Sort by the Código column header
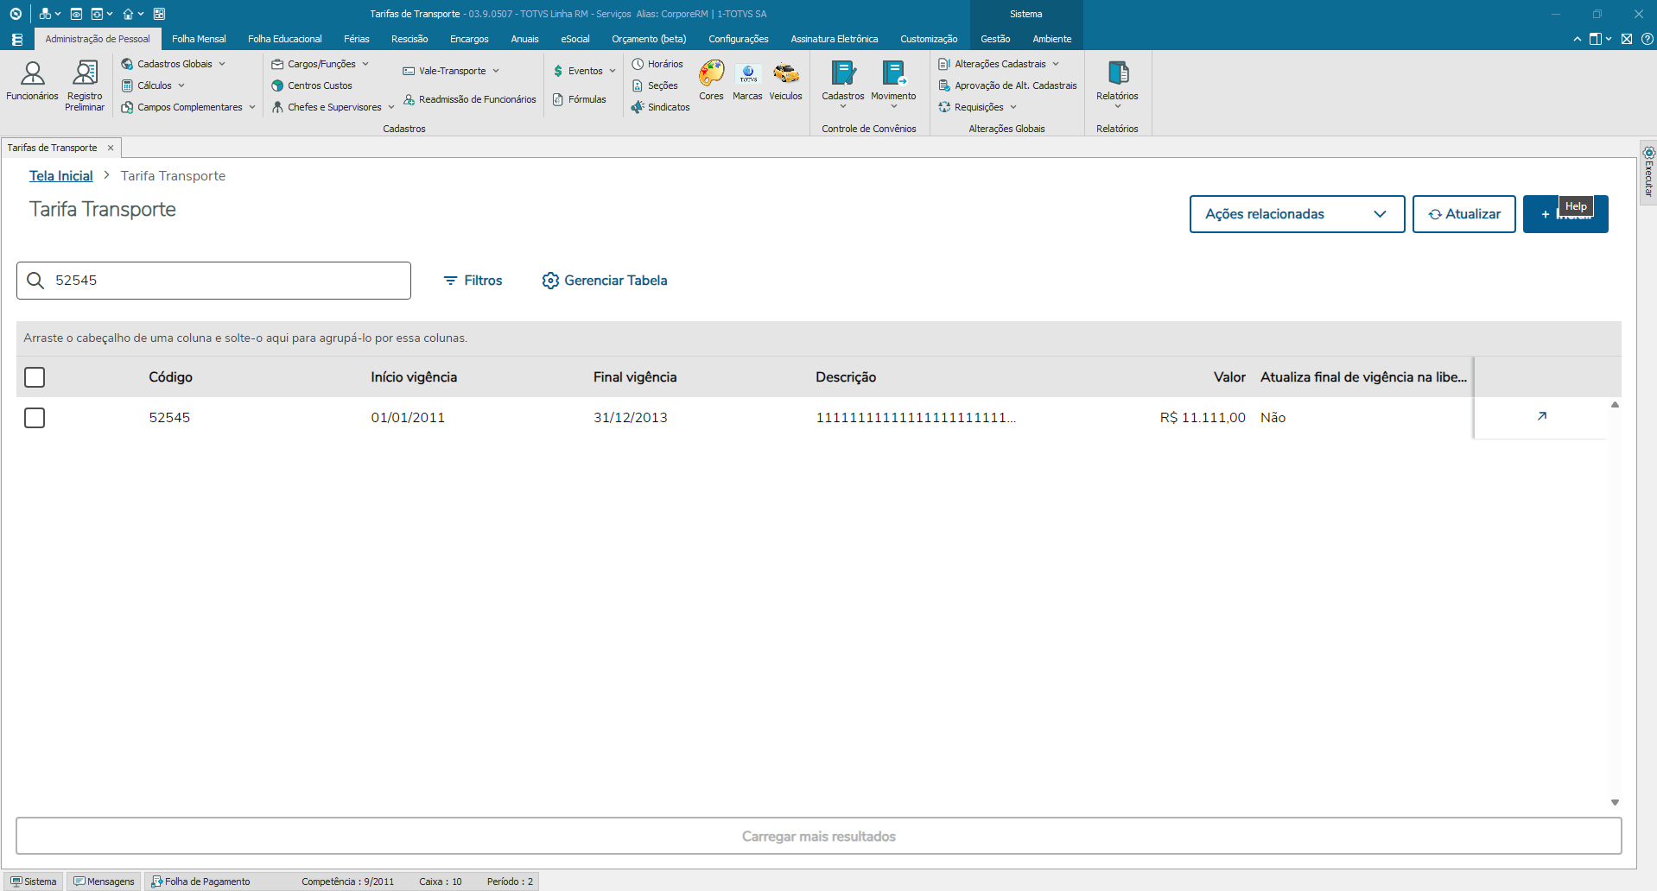This screenshot has width=1657, height=891. coord(170,377)
